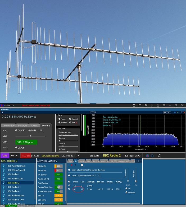This screenshot has width=186, height=207.
Task: Click the red record dot in TII toolbar
Action: (x=71, y=165)
